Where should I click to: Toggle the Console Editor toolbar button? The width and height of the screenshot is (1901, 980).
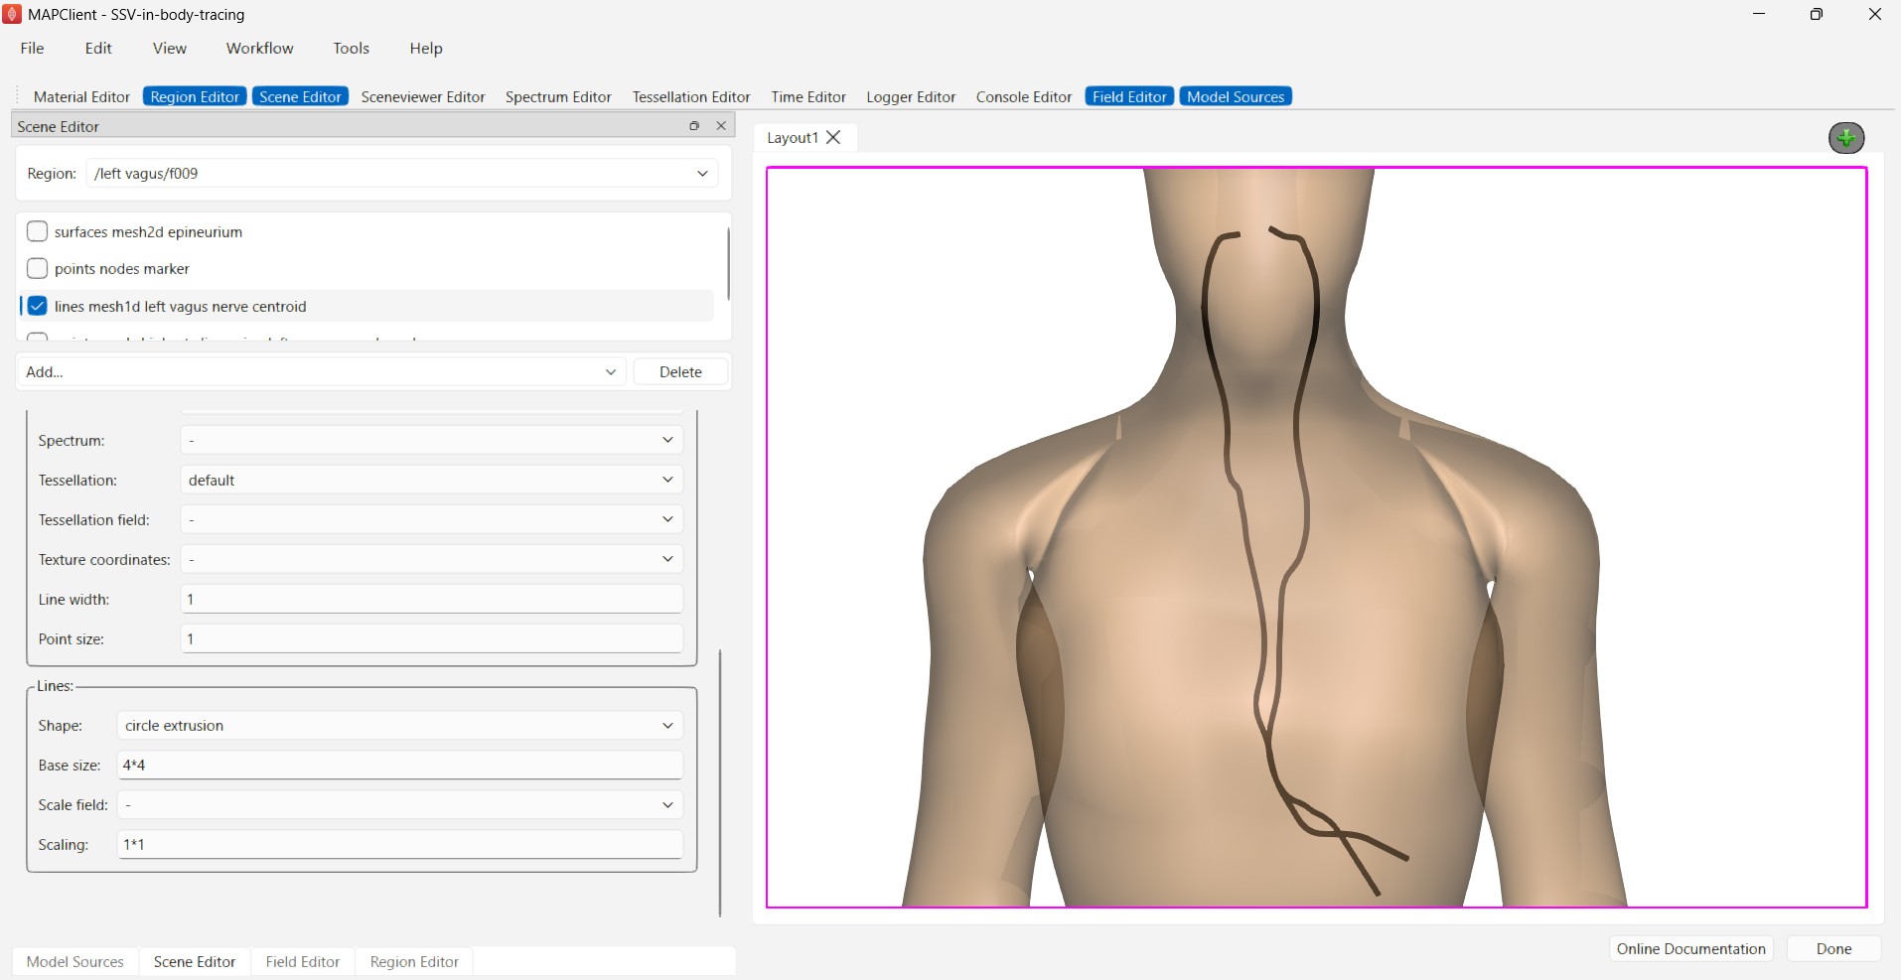(x=1024, y=96)
